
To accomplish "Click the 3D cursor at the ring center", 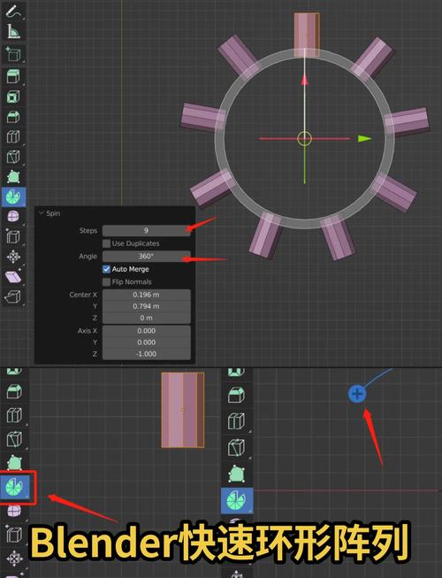I will 304,139.
